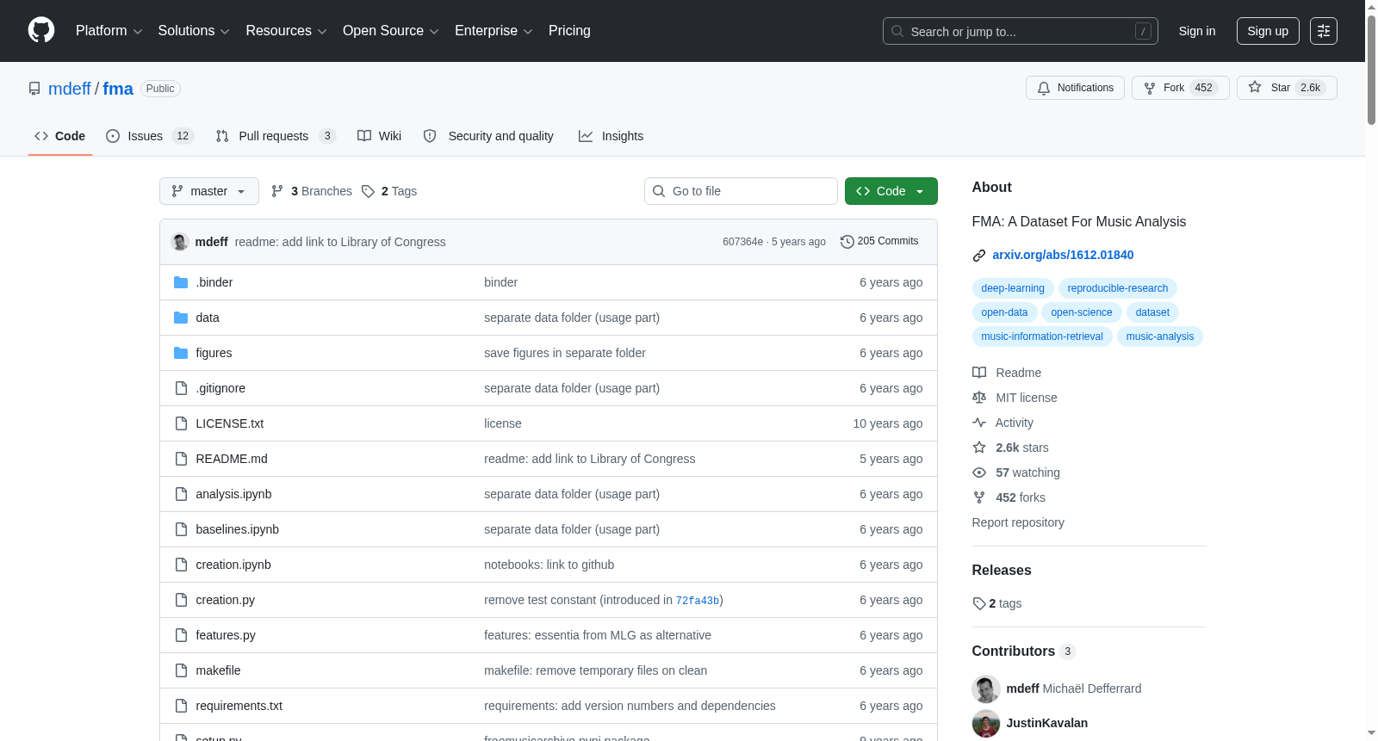This screenshot has width=1378, height=741.
Task: Open the Wiki tab
Action: (x=380, y=136)
